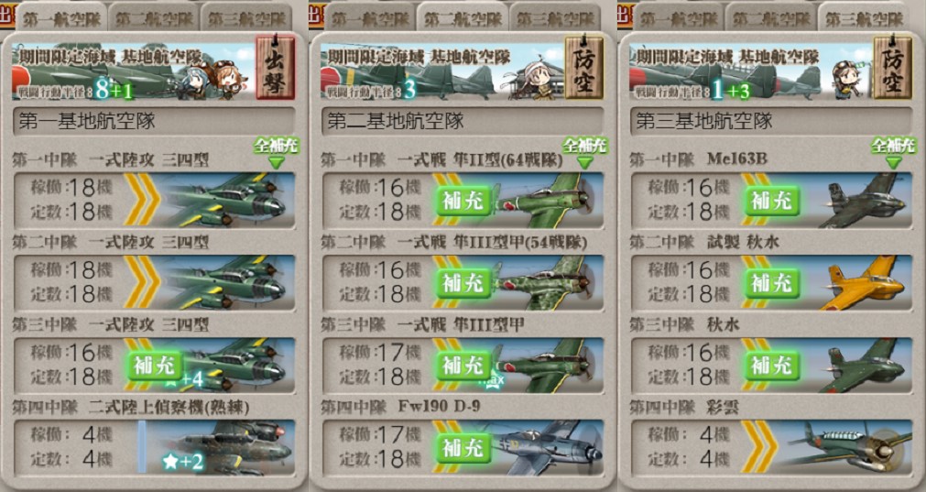Select the 二式陸上偵察機(熟練) aircraft icon
This screenshot has height=492, width=926.
[227, 448]
